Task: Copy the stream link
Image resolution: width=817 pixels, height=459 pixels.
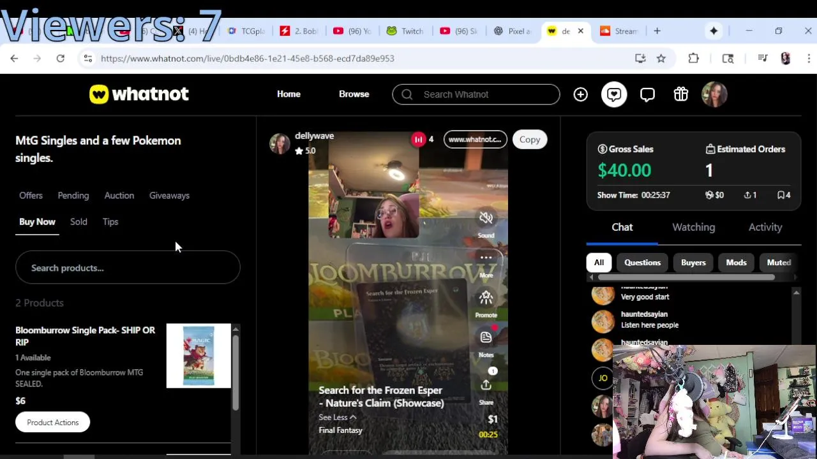Action: point(530,139)
